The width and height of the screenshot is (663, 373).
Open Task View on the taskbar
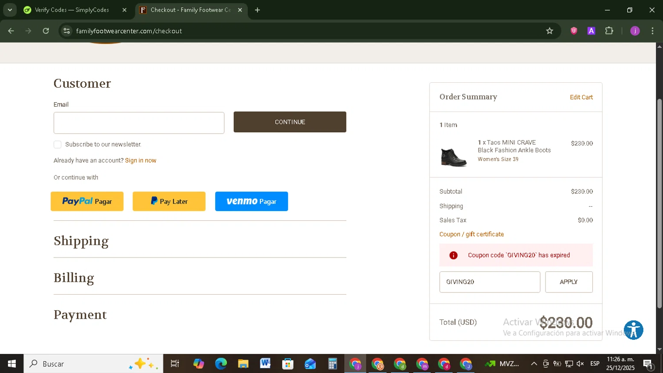(x=175, y=364)
